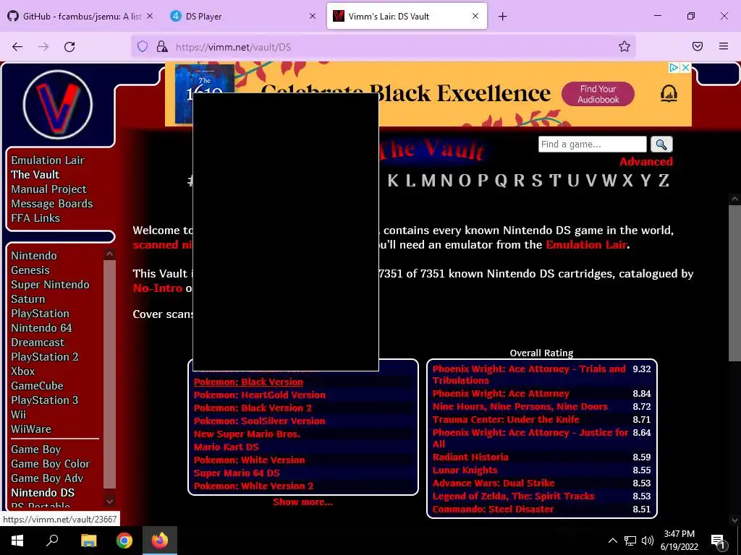This screenshot has width=741, height=555.
Task: Open the notification center icon
Action: (x=718, y=541)
